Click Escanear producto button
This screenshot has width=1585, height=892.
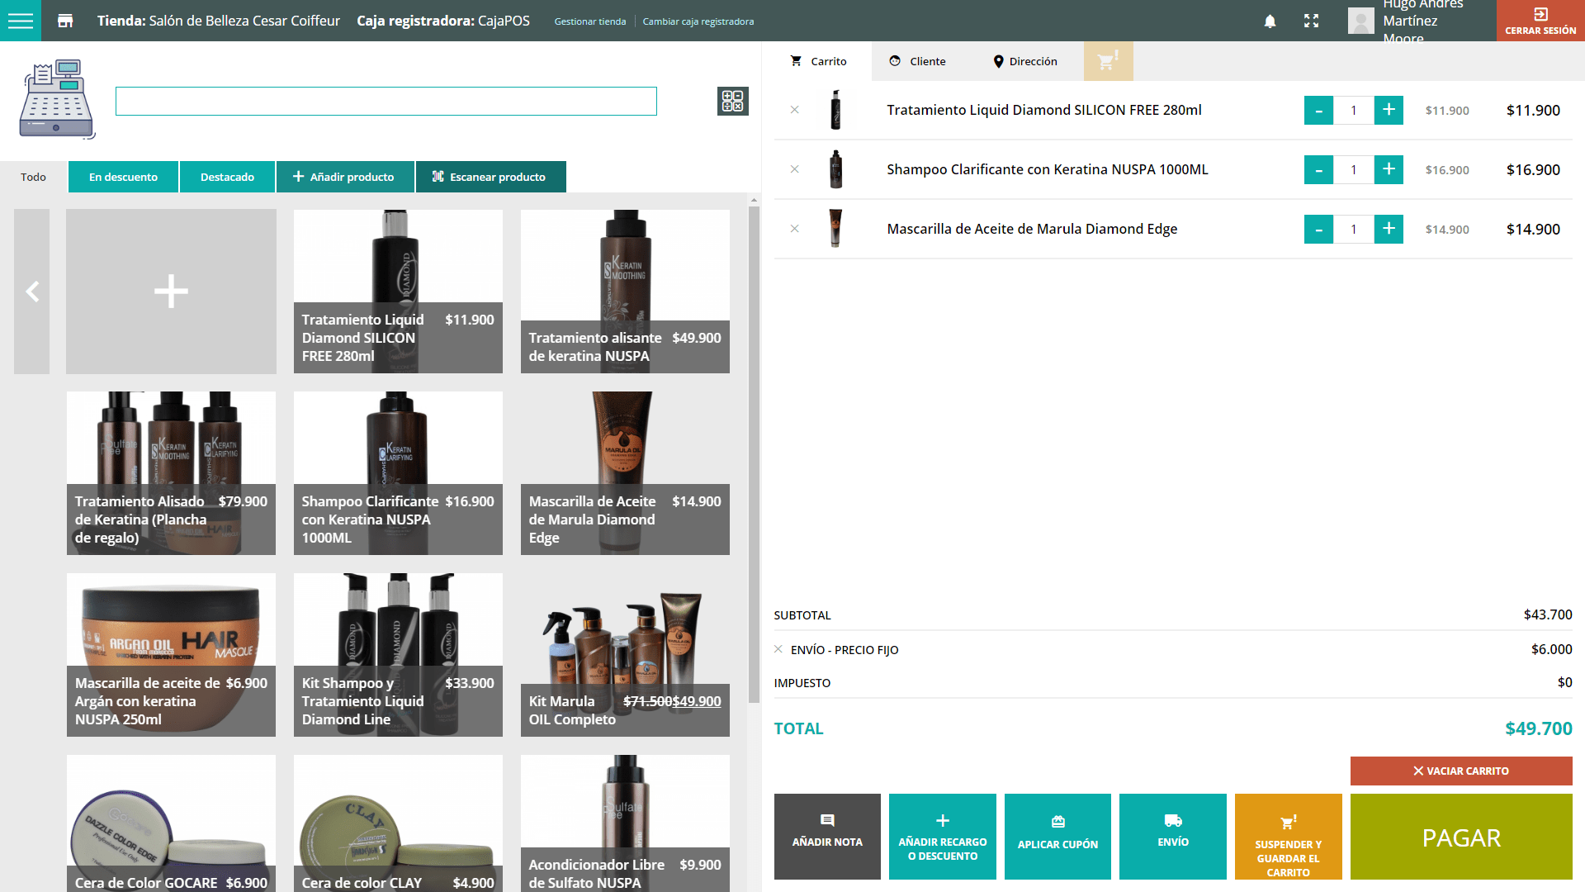click(x=490, y=177)
